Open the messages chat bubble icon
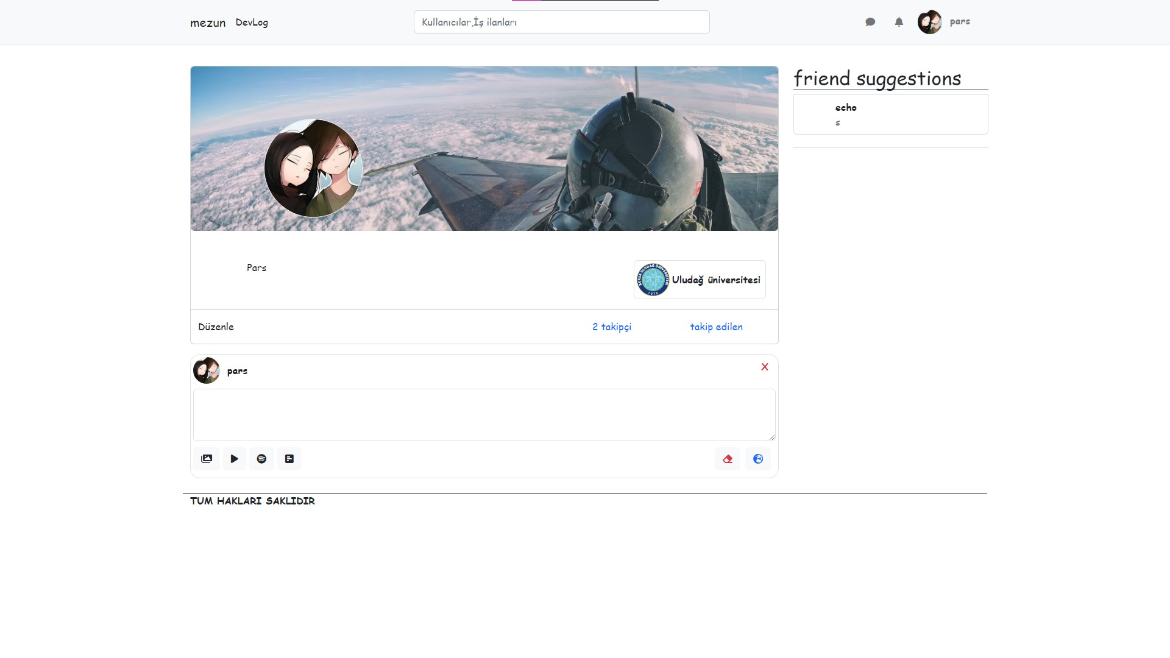 coord(870,22)
